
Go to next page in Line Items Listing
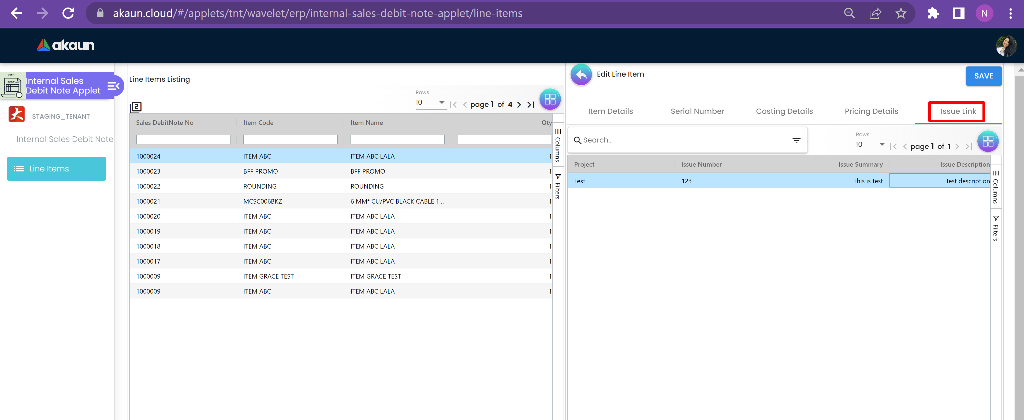(x=519, y=105)
